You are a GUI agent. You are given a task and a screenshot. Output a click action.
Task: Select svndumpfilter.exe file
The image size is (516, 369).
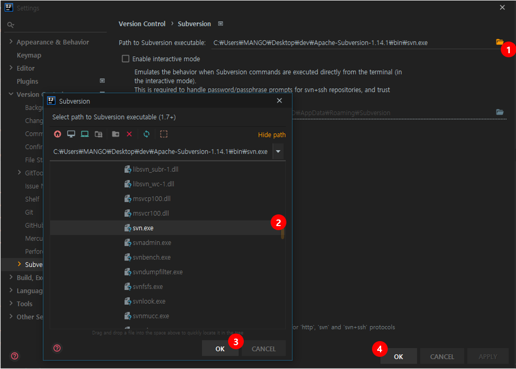coord(167,272)
